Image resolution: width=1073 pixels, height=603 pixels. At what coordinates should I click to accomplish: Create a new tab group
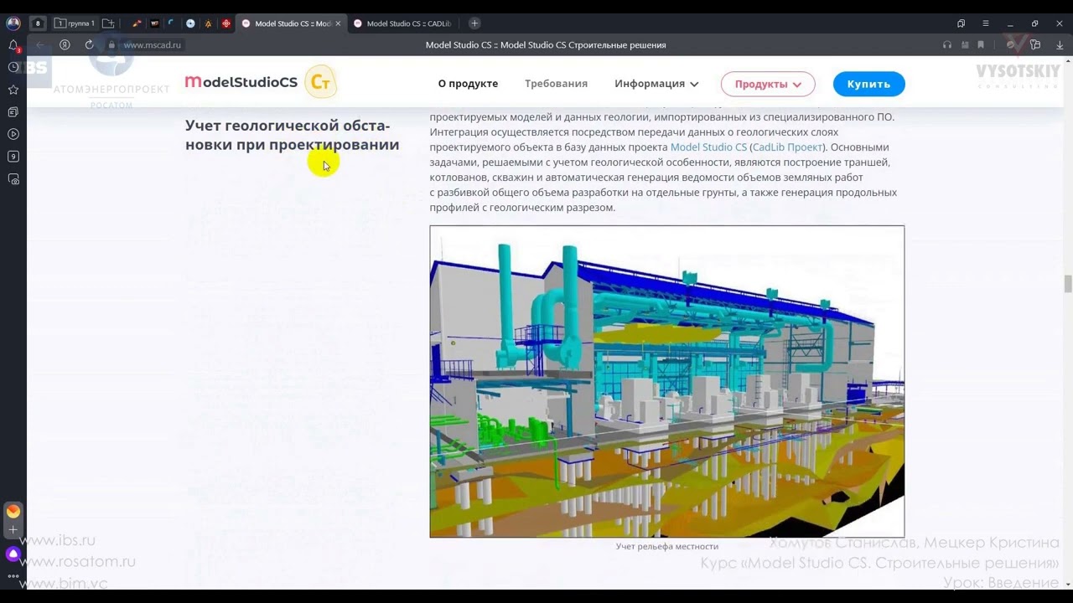point(108,23)
